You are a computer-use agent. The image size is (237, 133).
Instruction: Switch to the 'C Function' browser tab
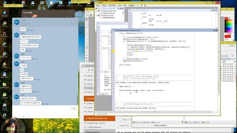coord(88,66)
